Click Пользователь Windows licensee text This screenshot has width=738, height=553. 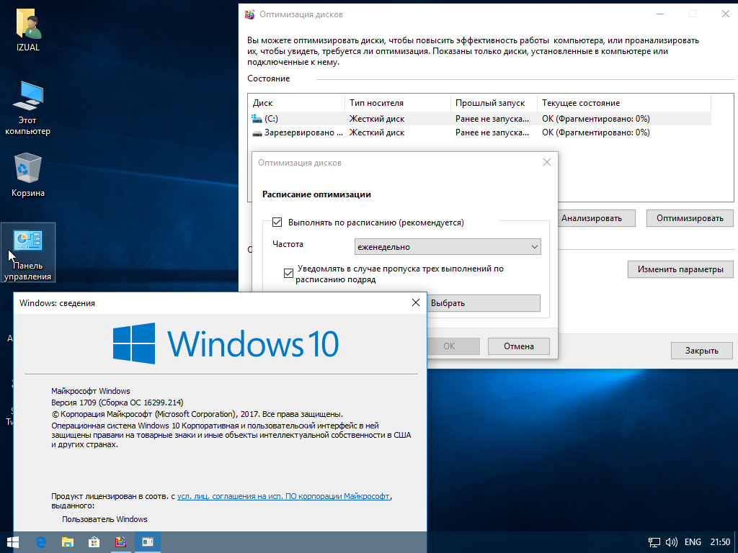point(105,519)
